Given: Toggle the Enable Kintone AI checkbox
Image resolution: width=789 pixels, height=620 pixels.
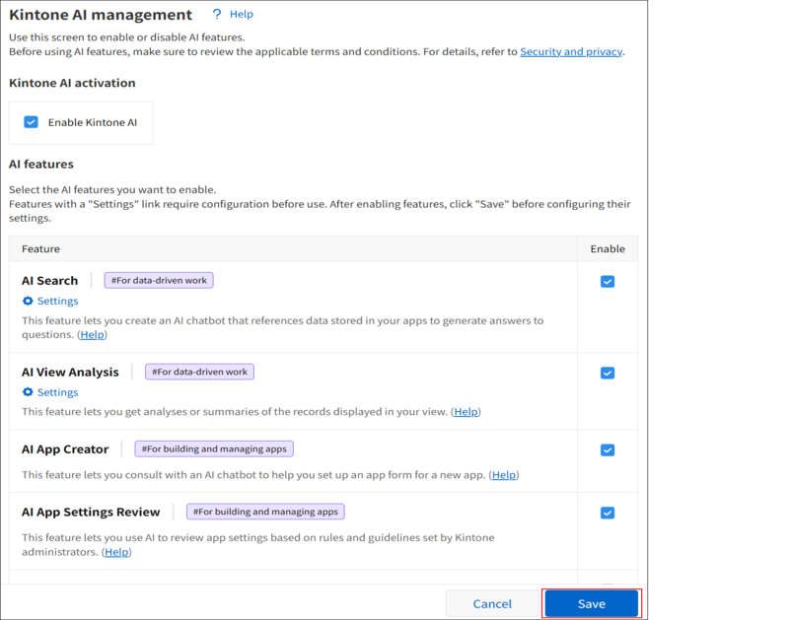Looking at the screenshot, I should (x=31, y=122).
